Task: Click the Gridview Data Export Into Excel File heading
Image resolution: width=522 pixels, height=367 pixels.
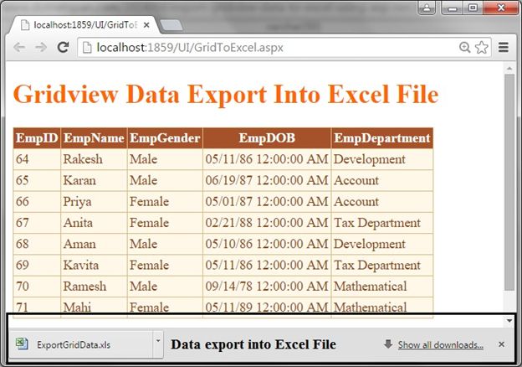Action: coord(226,95)
